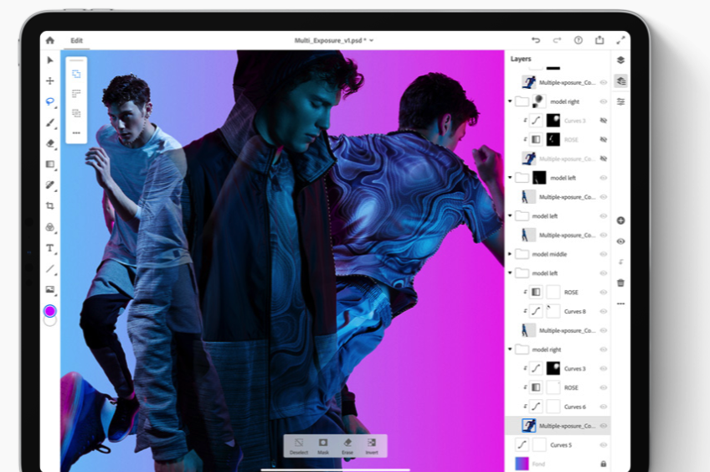Select the Brush tool
This screenshot has width=710, height=472.
point(49,122)
